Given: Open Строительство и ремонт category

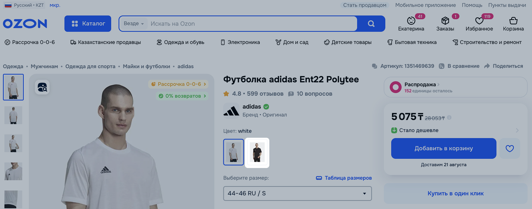Looking at the screenshot, I should [x=487, y=42].
